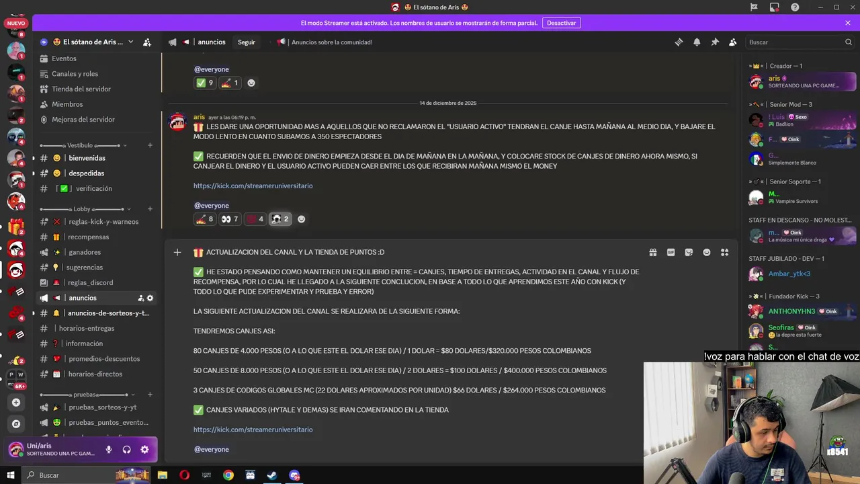Viewport: 860px width, 484px height.
Task: Open kick.com link in hovered message
Action: click(x=253, y=430)
